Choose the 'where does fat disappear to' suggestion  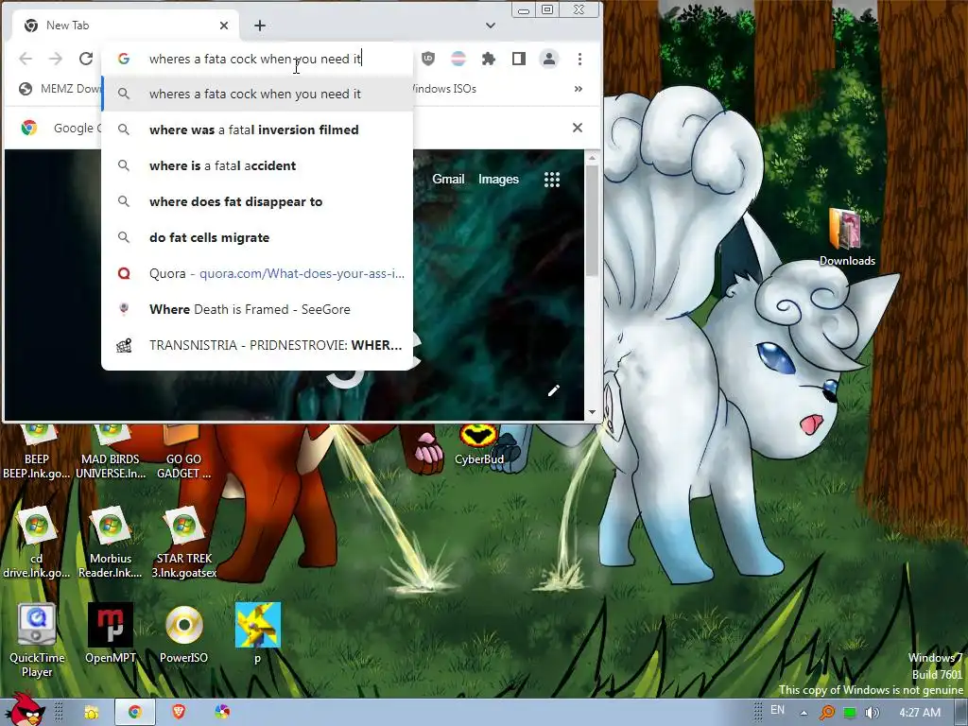pyautogui.click(x=257, y=201)
